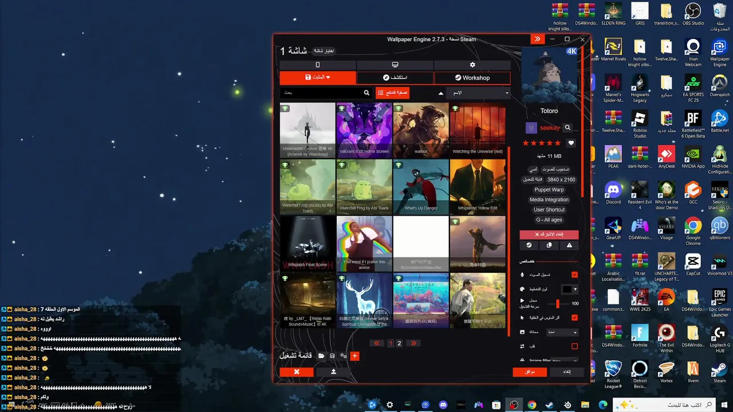Open playlist folder icon
The image size is (733, 412).
[321, 356]
